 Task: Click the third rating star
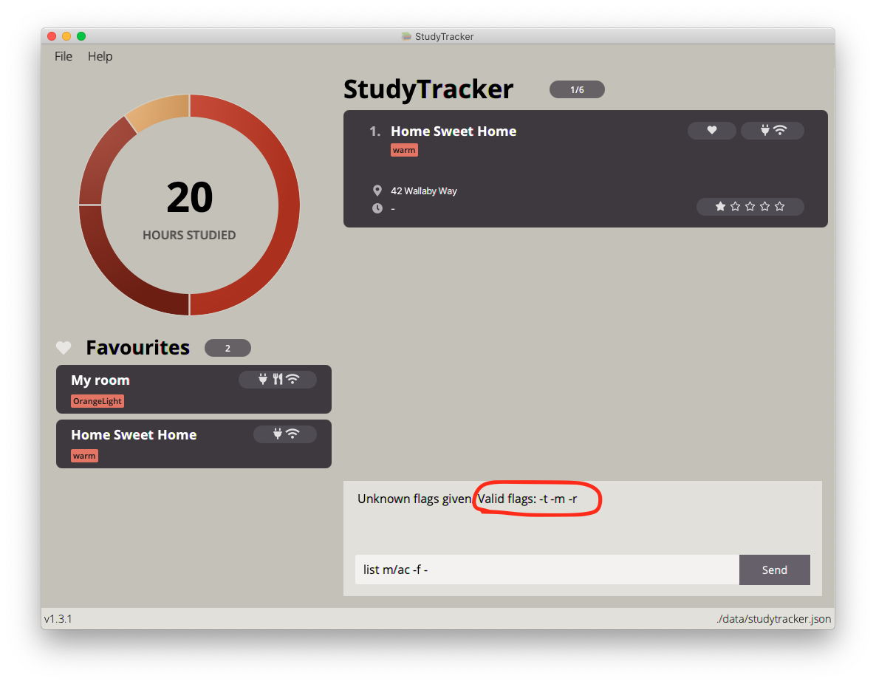click(x=750, y=207)
